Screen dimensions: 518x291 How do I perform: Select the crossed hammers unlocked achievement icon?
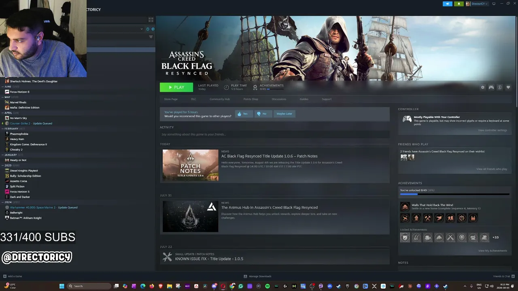coord(427,218)
